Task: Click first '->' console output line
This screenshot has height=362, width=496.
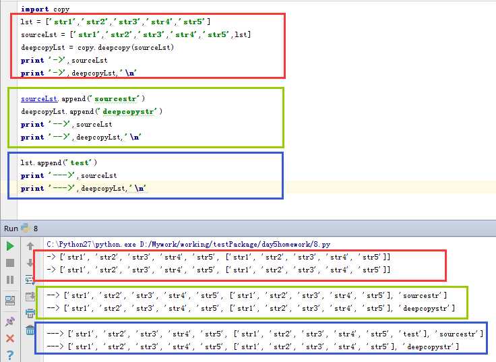Action: pos(218,257)
